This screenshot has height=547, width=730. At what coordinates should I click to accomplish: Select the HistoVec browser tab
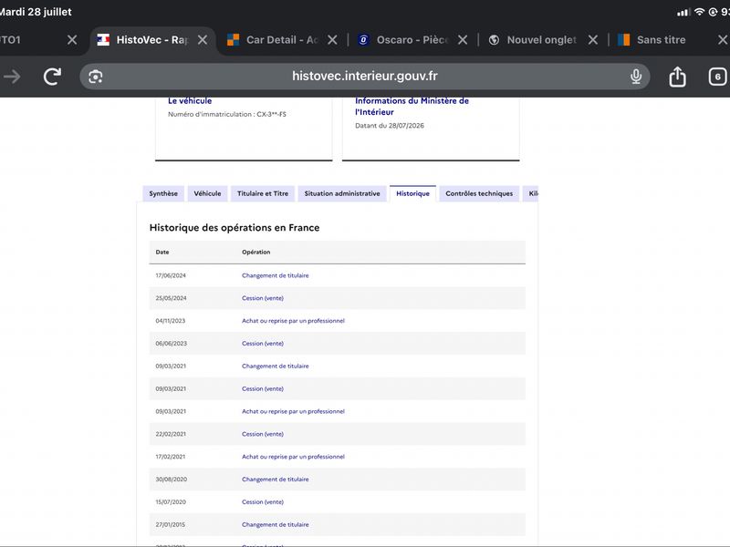pyautogui.click(x=152, y=40)
